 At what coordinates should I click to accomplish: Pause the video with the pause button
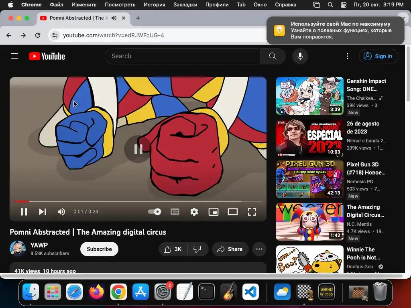pyautogui.click(x=24, y=212)
